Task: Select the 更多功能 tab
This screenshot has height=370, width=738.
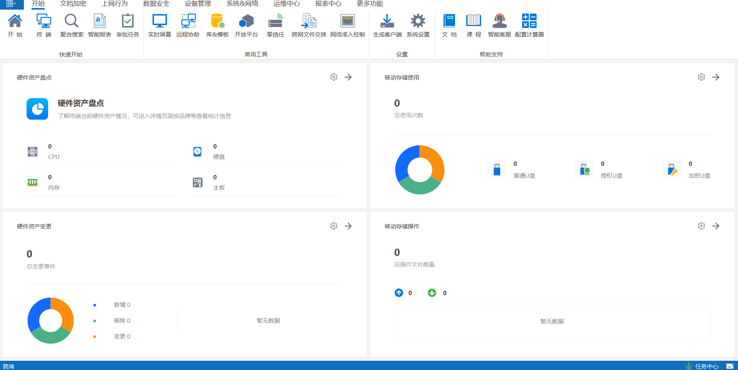Action: 370,4
